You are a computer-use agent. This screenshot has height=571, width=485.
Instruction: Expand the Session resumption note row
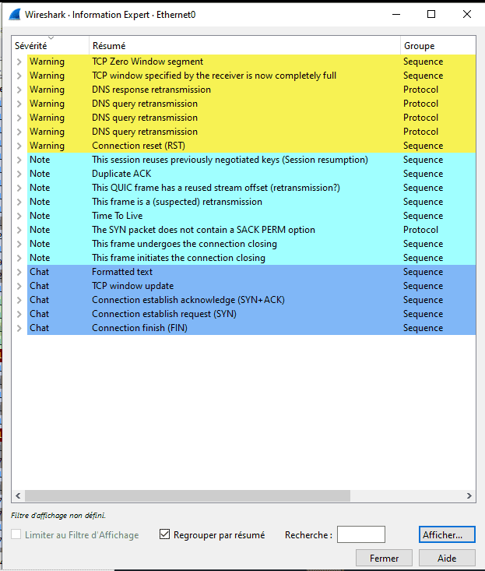point(19,160)
